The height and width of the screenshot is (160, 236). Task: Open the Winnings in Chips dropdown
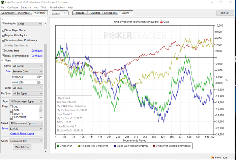coord(30,24)
